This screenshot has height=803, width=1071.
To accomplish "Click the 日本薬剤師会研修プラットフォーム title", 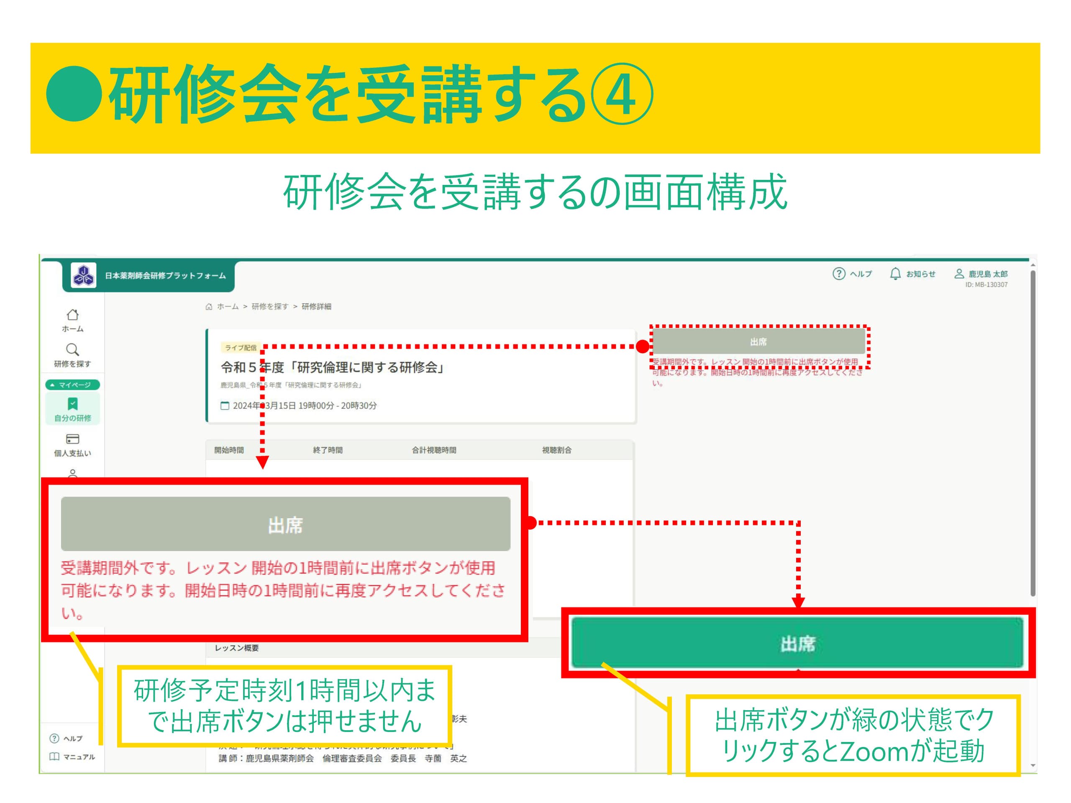I will click(166, 276).
